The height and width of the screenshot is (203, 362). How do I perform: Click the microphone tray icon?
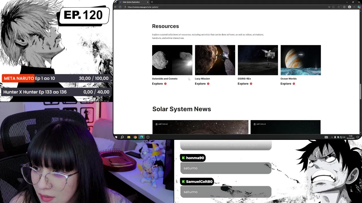335,137
